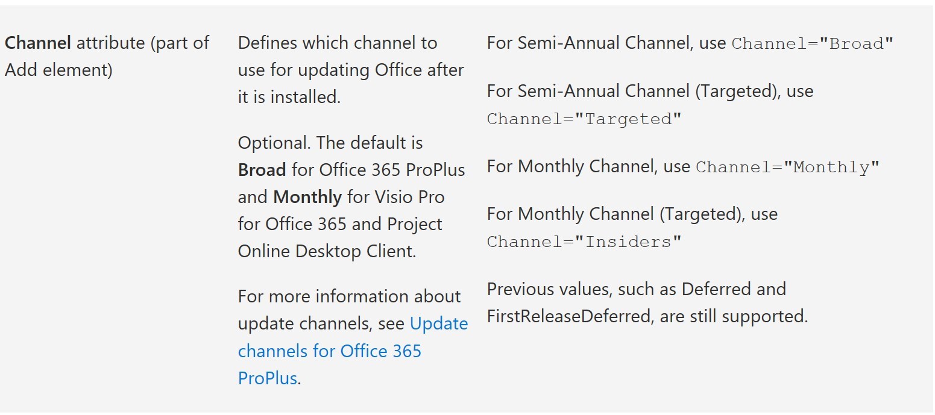935x415 pixels.
Task: Click 'For Semi-Annual Channel, use' text
Action: (606, 43)
